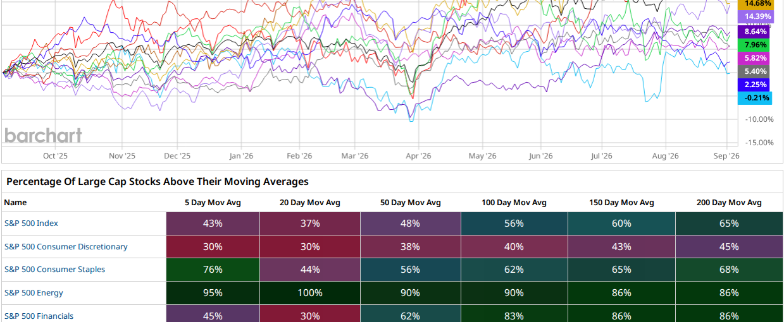
Task: Select the 43% cell in S&P 500 Index row
Action: pos(213,224)
